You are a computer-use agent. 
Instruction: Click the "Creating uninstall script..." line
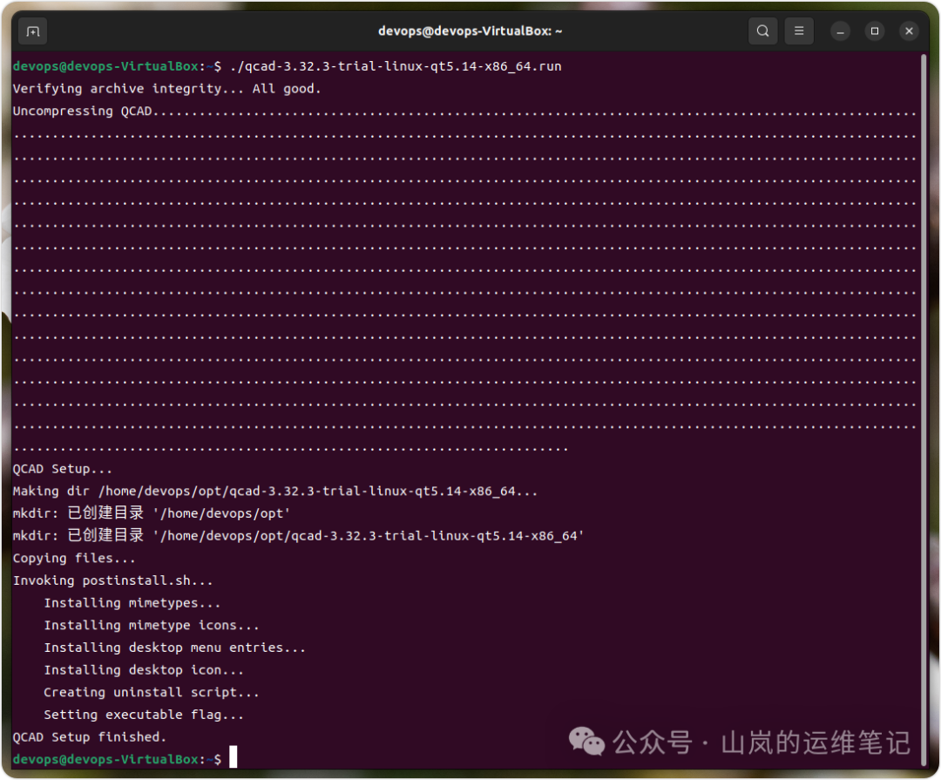tap(152, 692)
